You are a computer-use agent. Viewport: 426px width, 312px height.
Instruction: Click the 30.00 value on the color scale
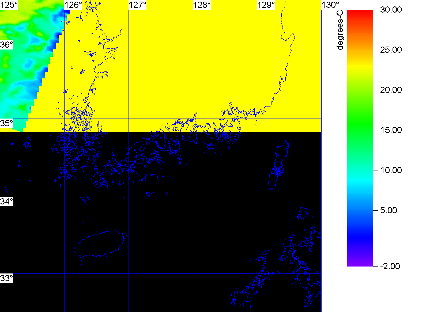point(391,10)
